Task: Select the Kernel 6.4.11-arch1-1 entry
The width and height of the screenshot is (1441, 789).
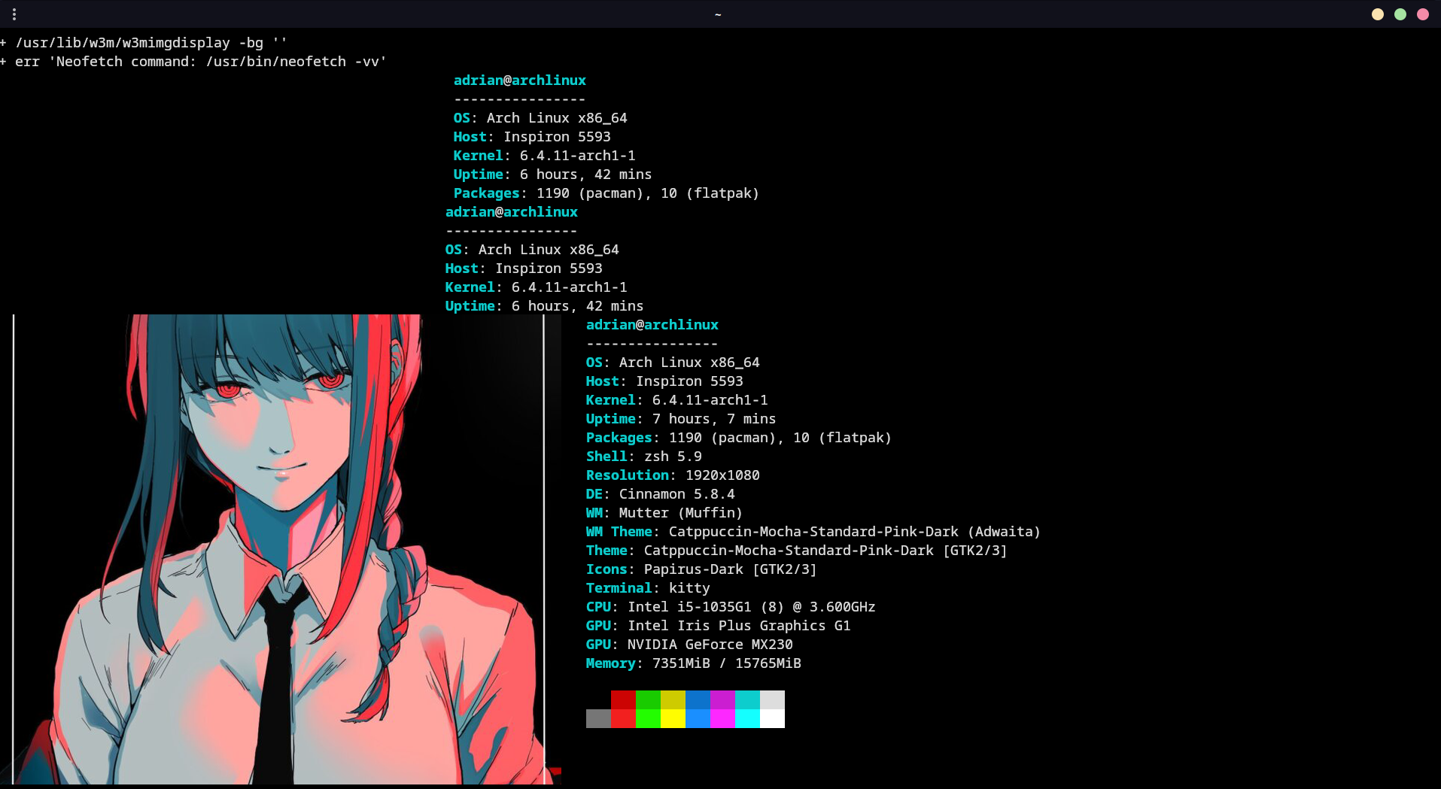Action: [676, 399]
